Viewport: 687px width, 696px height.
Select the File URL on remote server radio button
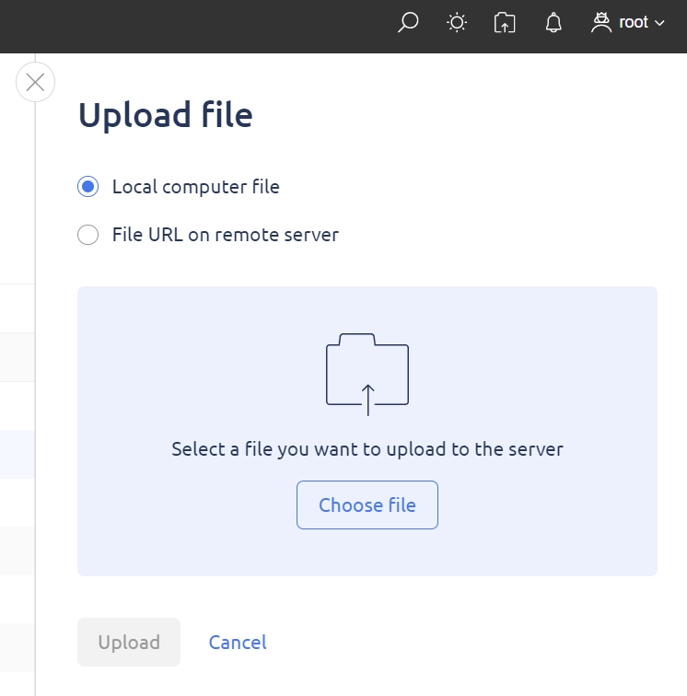[x=87, y=235]
